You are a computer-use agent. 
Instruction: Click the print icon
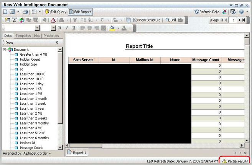click(x=25, y=12)
